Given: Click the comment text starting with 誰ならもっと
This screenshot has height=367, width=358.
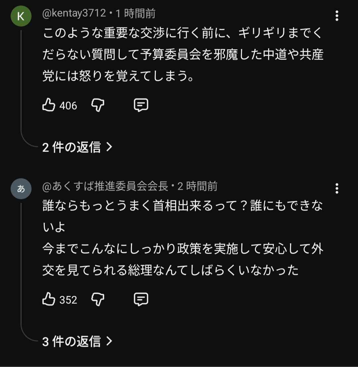Looking at the screenshot, I should click(x=183, y=238).
